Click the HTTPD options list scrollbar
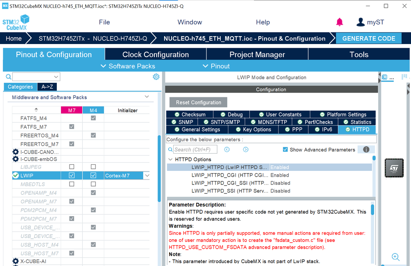 coord(374,158)
